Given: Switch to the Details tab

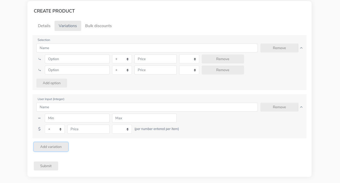Looking at the screenshot, I should (x=44, y=26).
